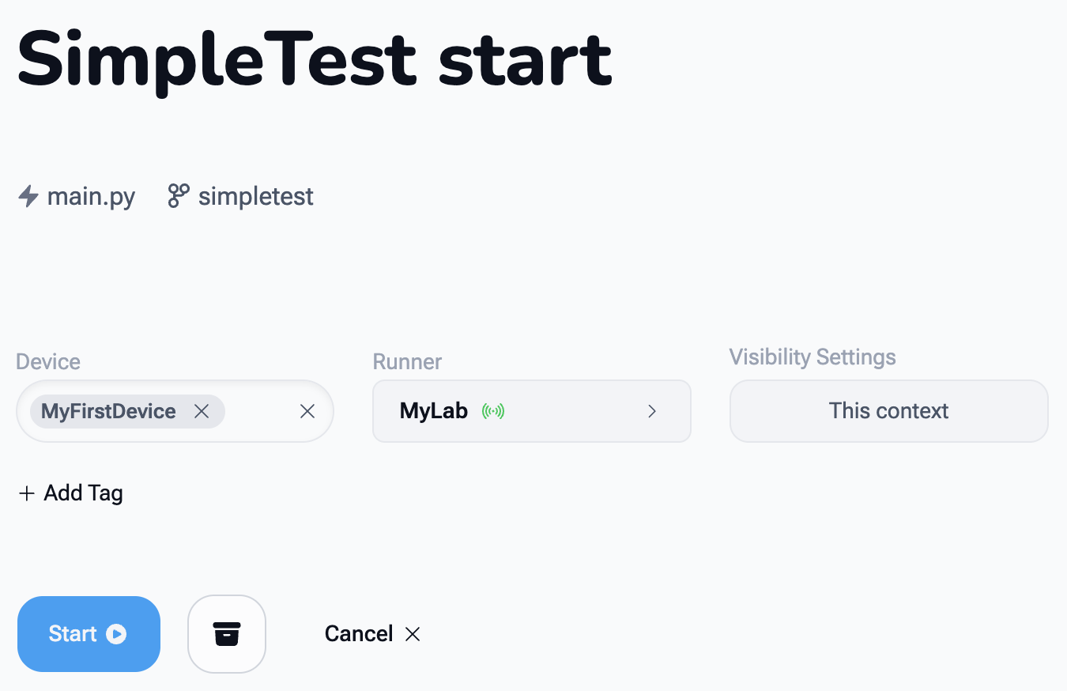Open the This context visibility setting
The height and width of the screenshot is (691, 1067).
click(x=888, y=411)
